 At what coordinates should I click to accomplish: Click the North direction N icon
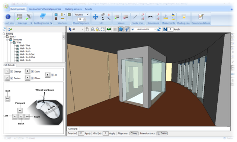(165, 29)
